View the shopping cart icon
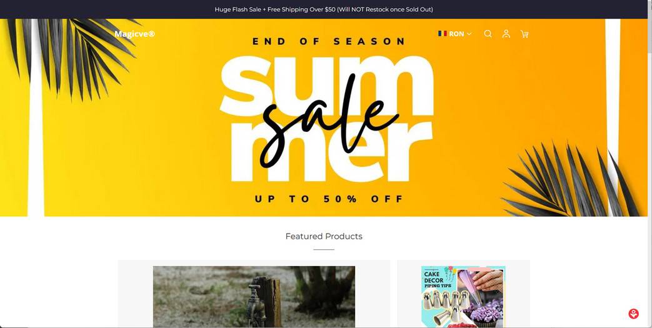The width and height of the screenshot is (652, 328). coord(524,34)
